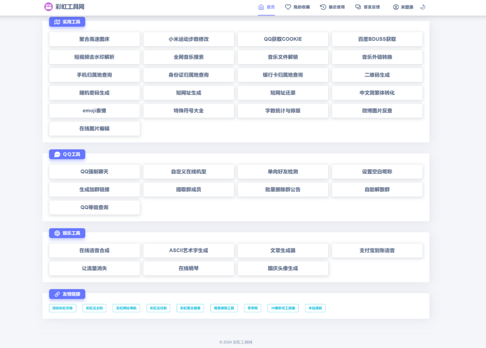Open the 在线图片编辑 tool
Image resolution: width=486 pixels, height=348 pixels.
click(94, 128)
